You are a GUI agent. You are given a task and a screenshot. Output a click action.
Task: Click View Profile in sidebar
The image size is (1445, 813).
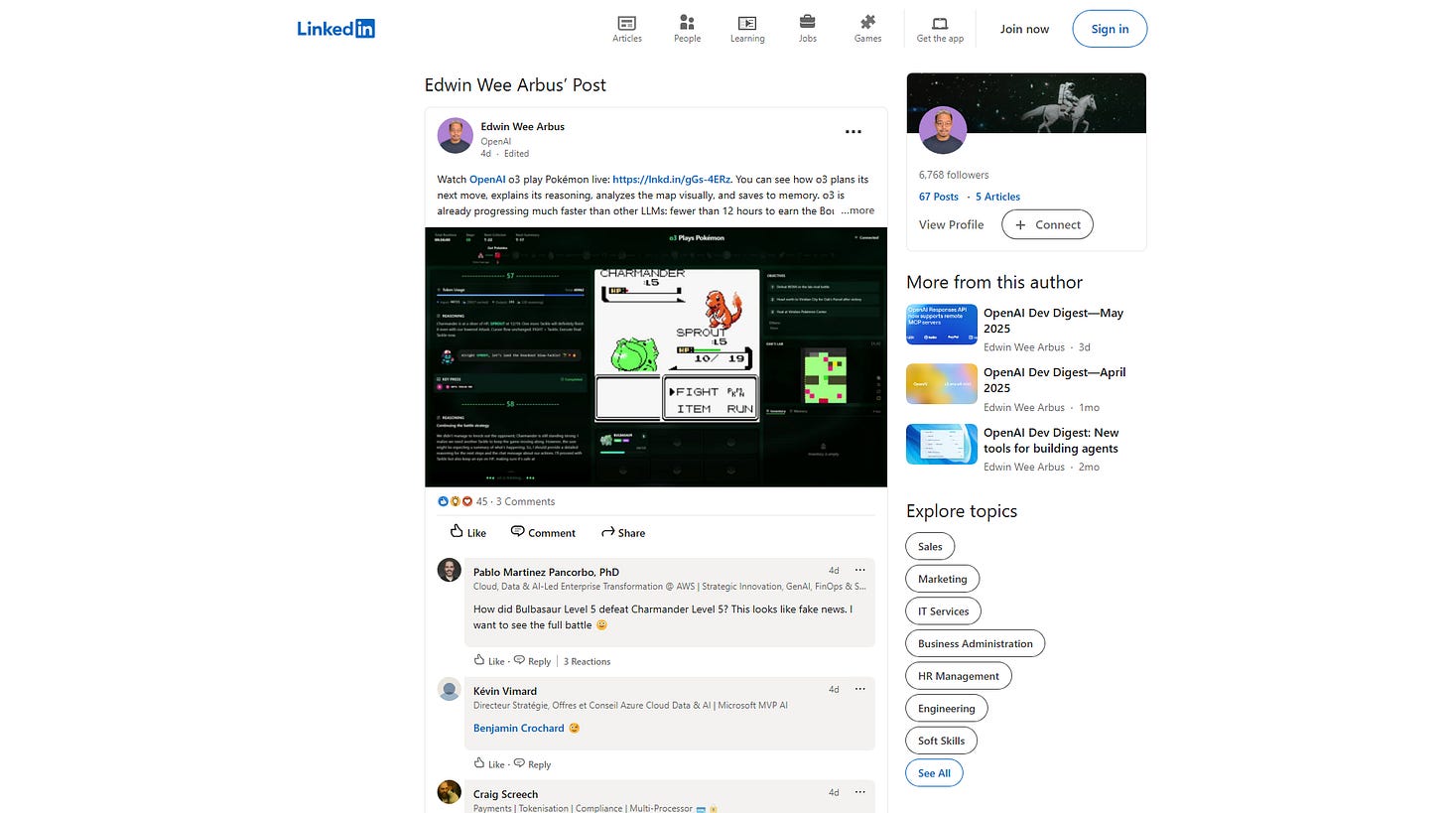(x=951, y=224)
